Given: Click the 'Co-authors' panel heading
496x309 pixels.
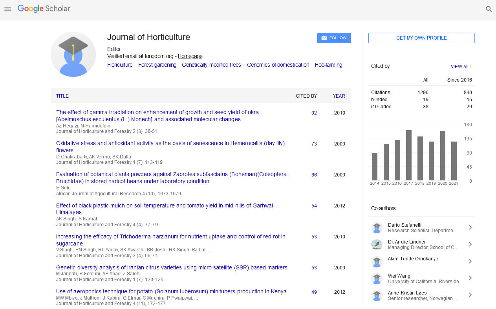Looking at the screenshot, I should tap(383, 208).
